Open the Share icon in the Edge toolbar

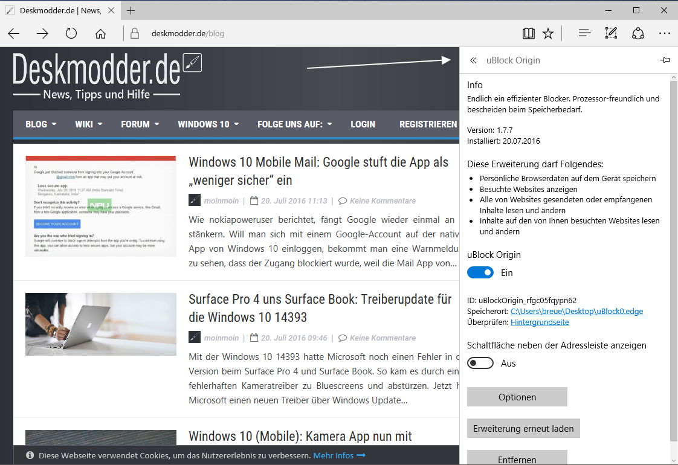(x=638, y=33)
